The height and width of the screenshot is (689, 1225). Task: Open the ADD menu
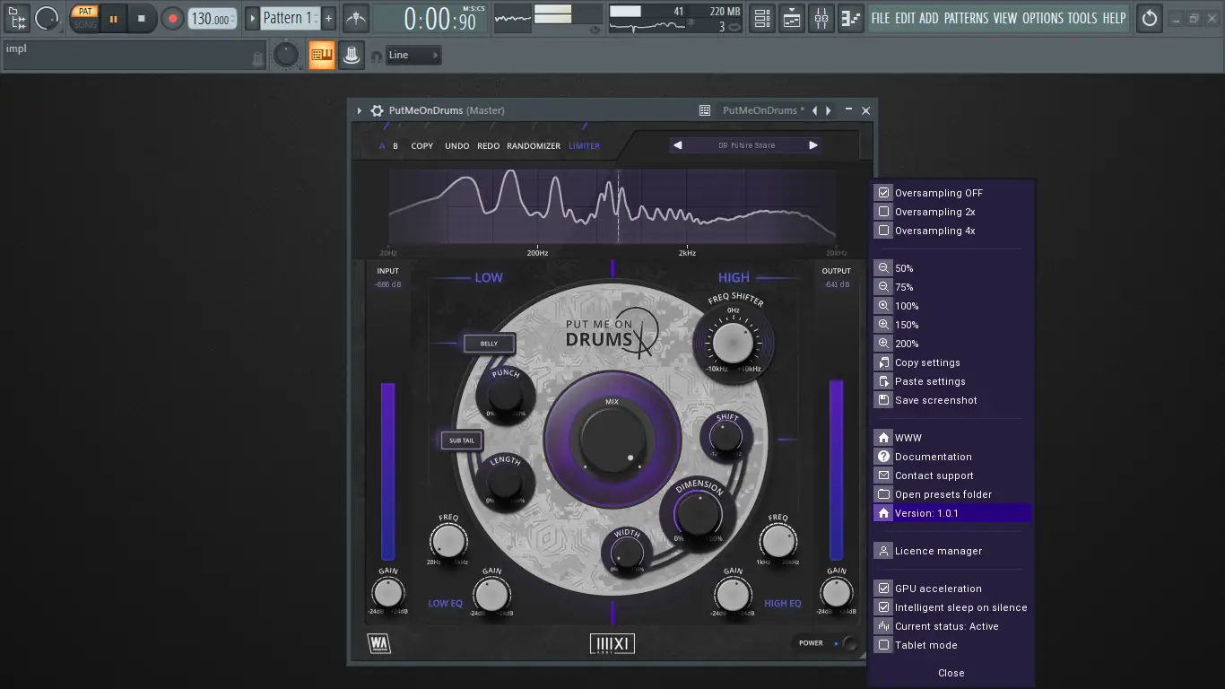point(929,18)
